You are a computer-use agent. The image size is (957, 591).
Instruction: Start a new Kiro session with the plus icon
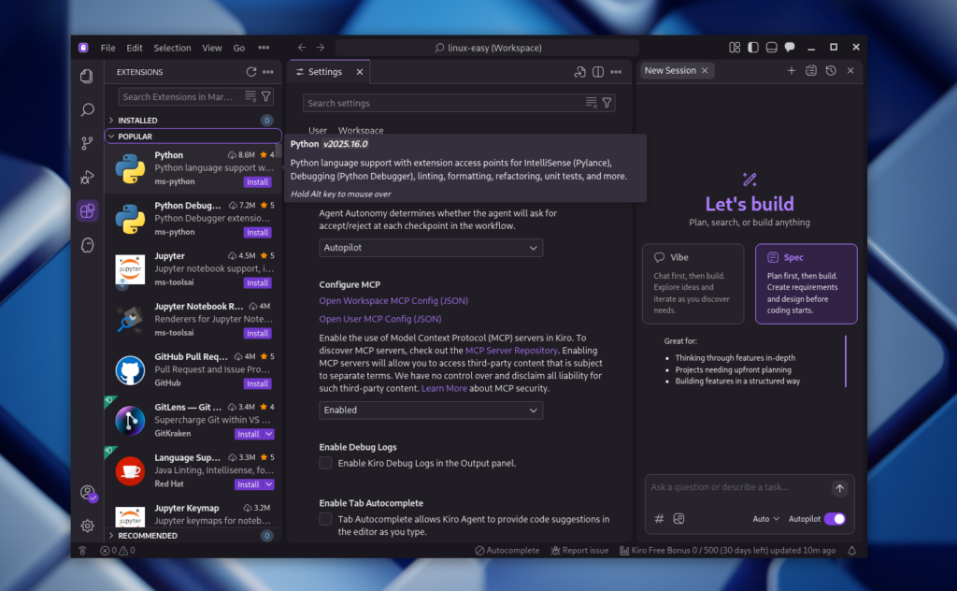point(792,71)
